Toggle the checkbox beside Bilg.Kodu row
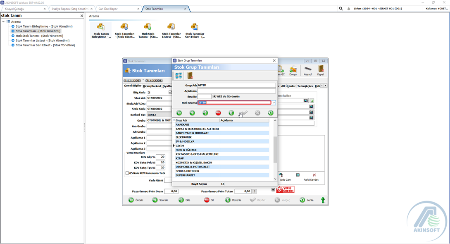This screenshot has width=450, height=244. coord(170,92)
